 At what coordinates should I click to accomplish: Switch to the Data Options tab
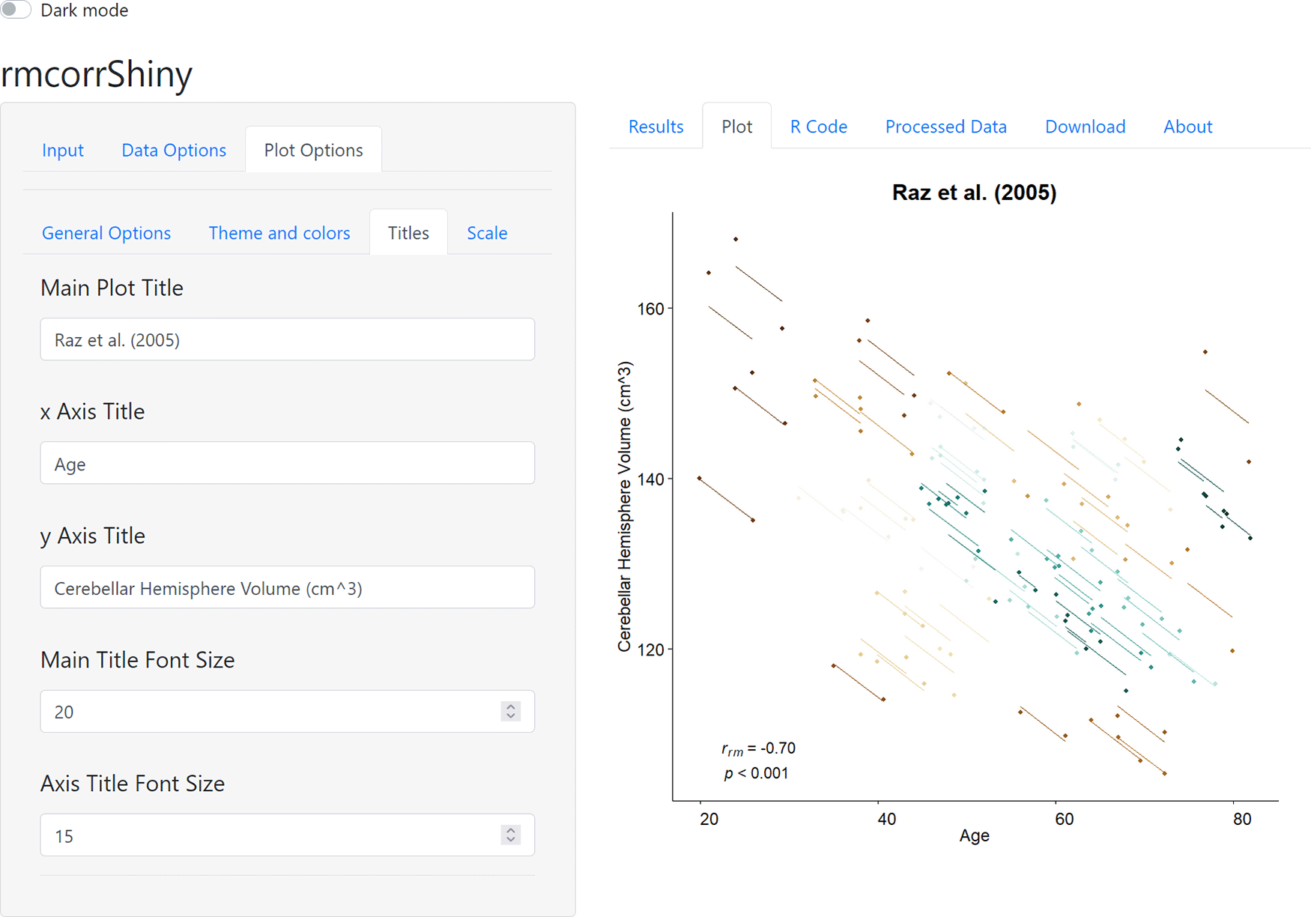point(174,150)
